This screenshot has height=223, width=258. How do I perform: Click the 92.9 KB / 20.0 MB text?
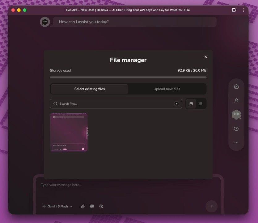tap(192, 70)
